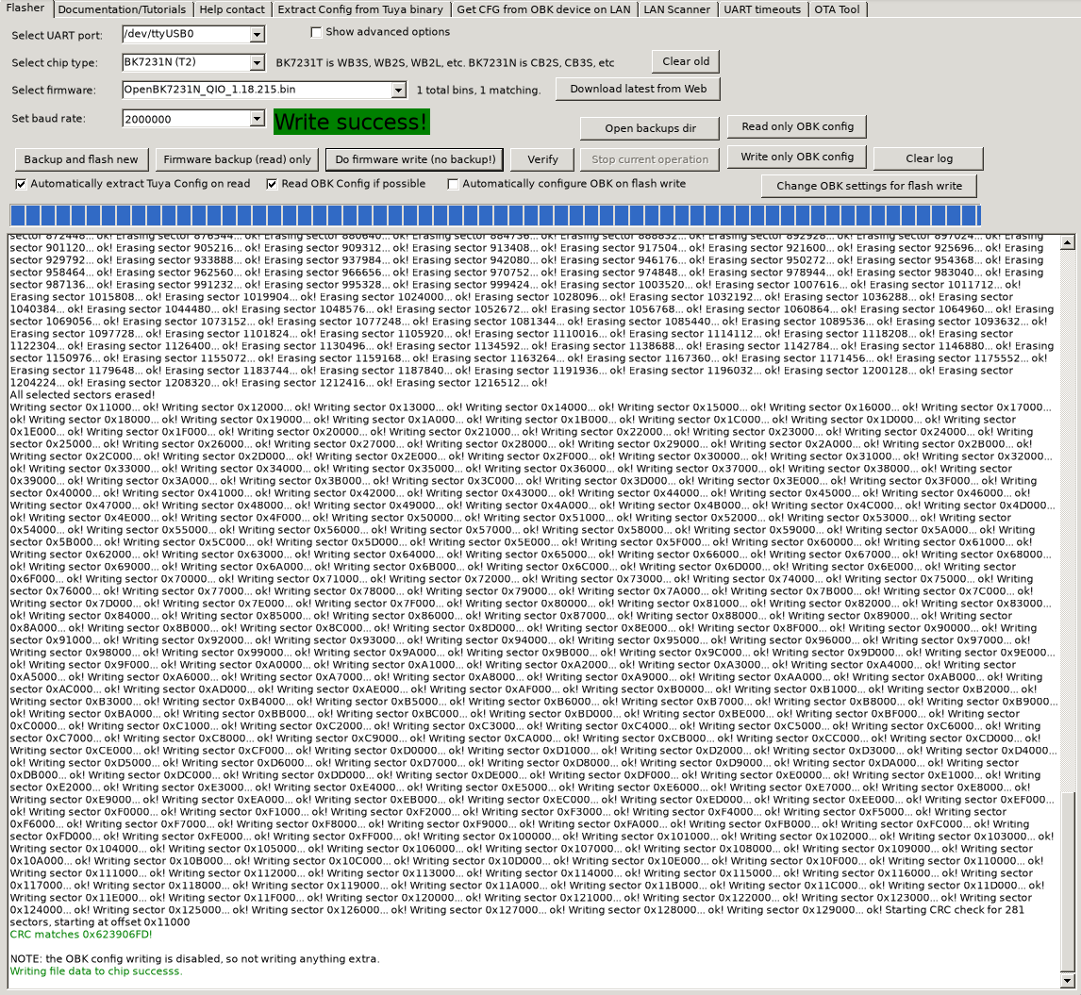Screen dimensions: 1081x995
Task: Click the CRC matches 0x623906FD! log line
Action: [x=81, y=935]
